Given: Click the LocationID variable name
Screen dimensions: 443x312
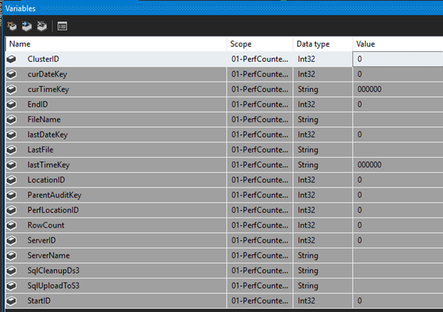Looking at the screenshot, I should point(46,180).
